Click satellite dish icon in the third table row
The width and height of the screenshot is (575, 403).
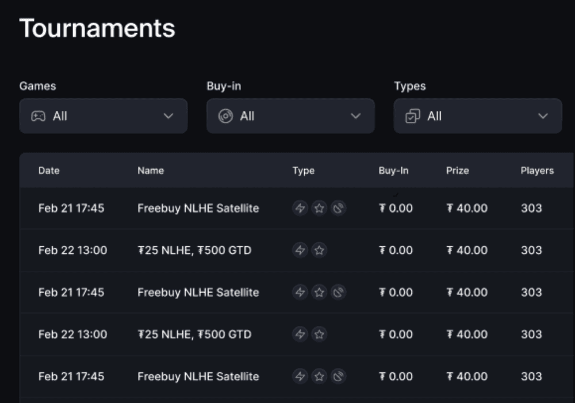pos(339,292)
